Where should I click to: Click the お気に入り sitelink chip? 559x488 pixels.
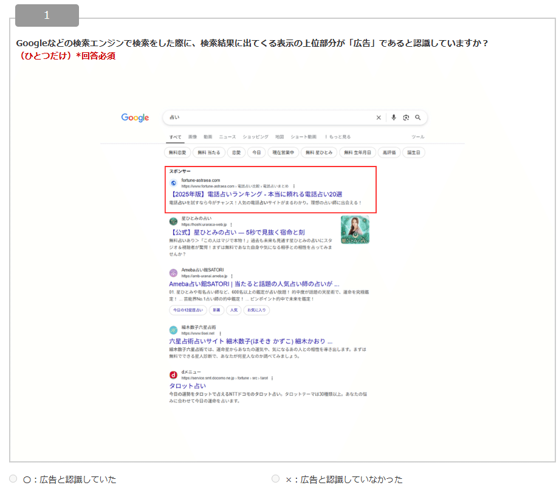[x=256, y=310]
